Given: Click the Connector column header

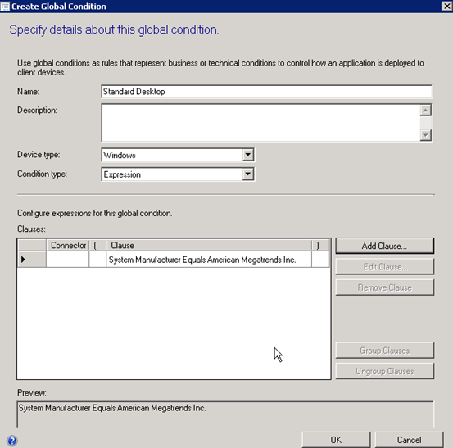Looking at the screenshot, I should (68, 245).
